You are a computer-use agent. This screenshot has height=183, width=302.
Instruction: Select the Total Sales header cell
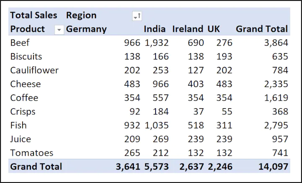coord(34,15)
